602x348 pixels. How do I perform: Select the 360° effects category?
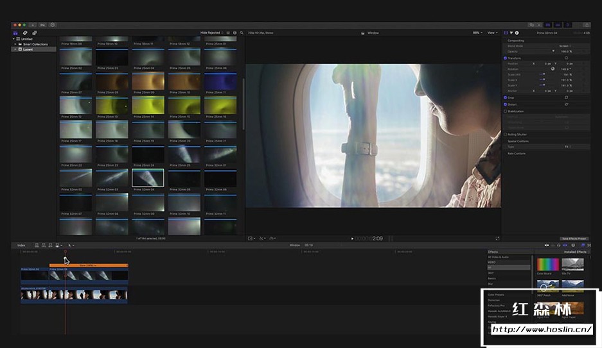pos(491,273)
